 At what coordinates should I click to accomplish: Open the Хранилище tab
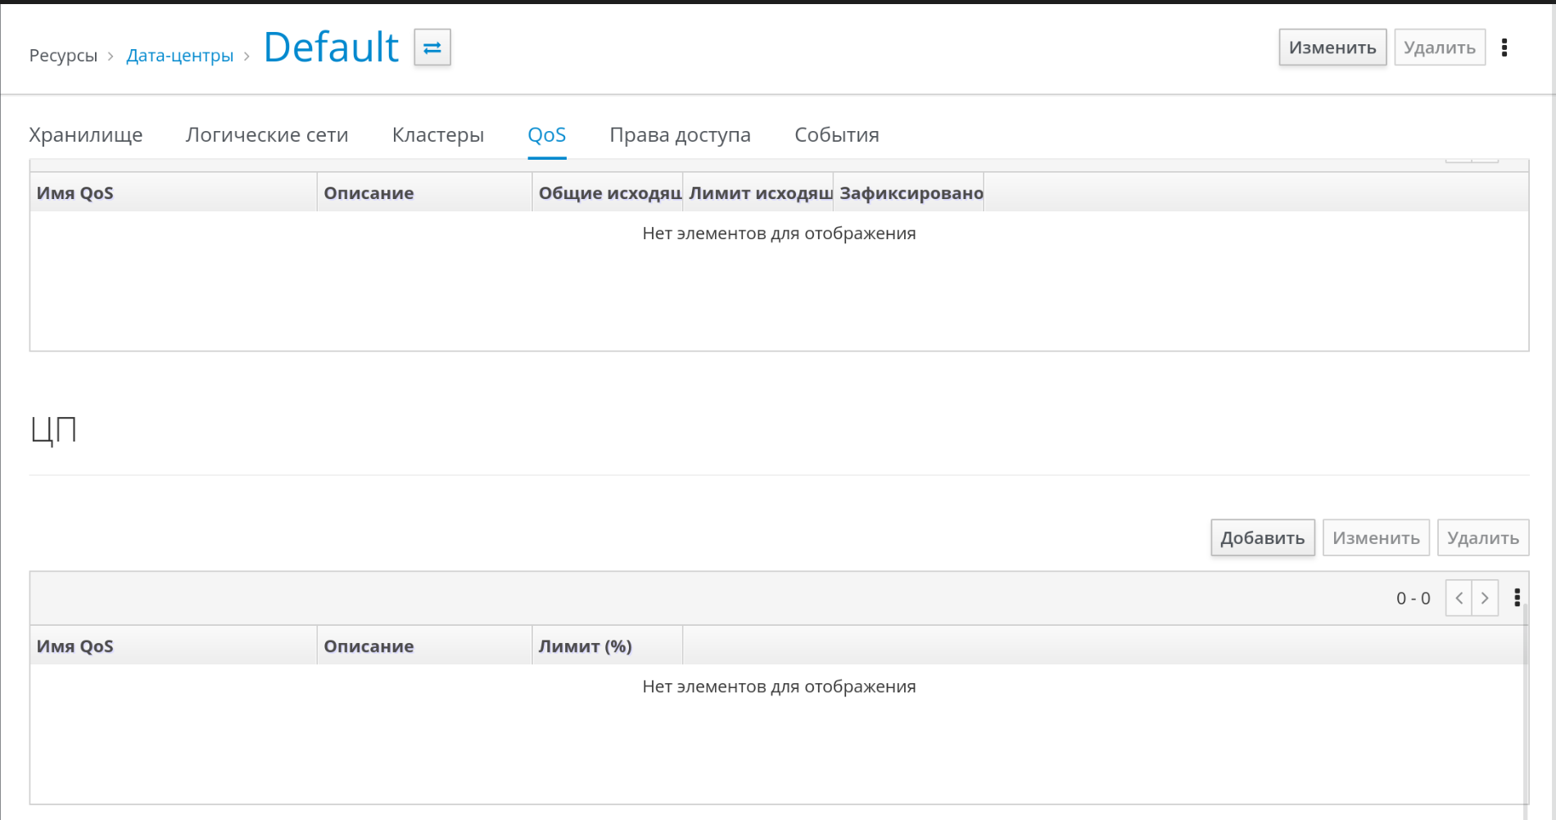pyautogui.click(x=86, y=135)
